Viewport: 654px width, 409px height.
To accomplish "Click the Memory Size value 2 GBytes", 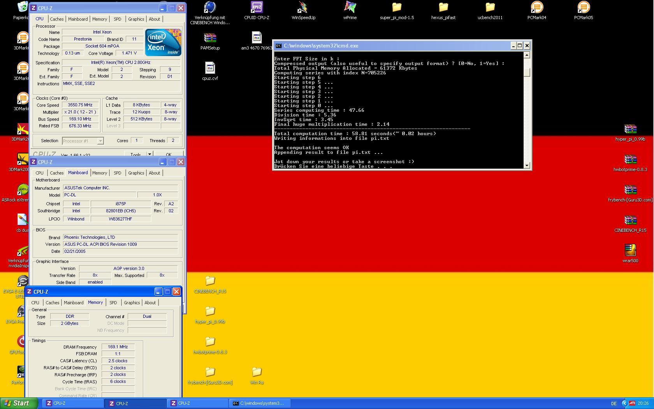I will pyautogui.click(x=69, y=324).
